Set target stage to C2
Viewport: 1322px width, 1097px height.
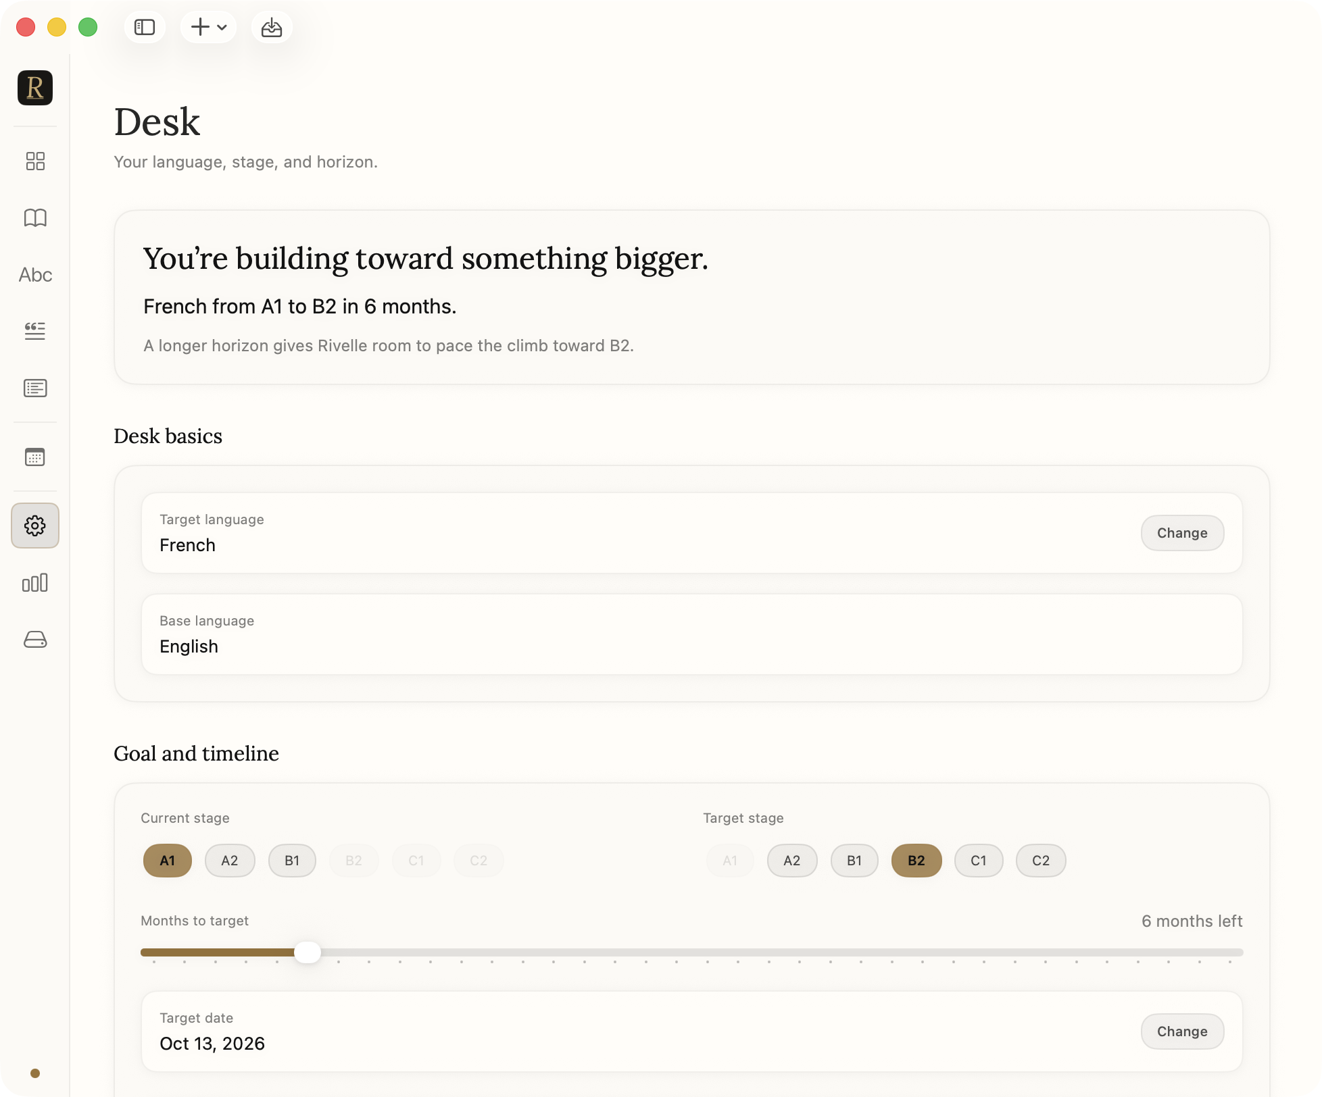1040,861
